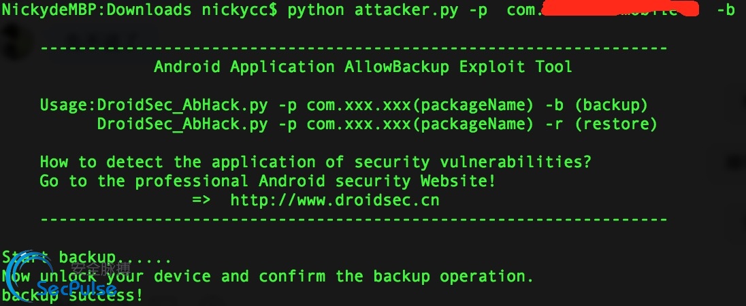The image size is (746, 306).
Task: Click the 'python' command word
Action: (316, 10)
